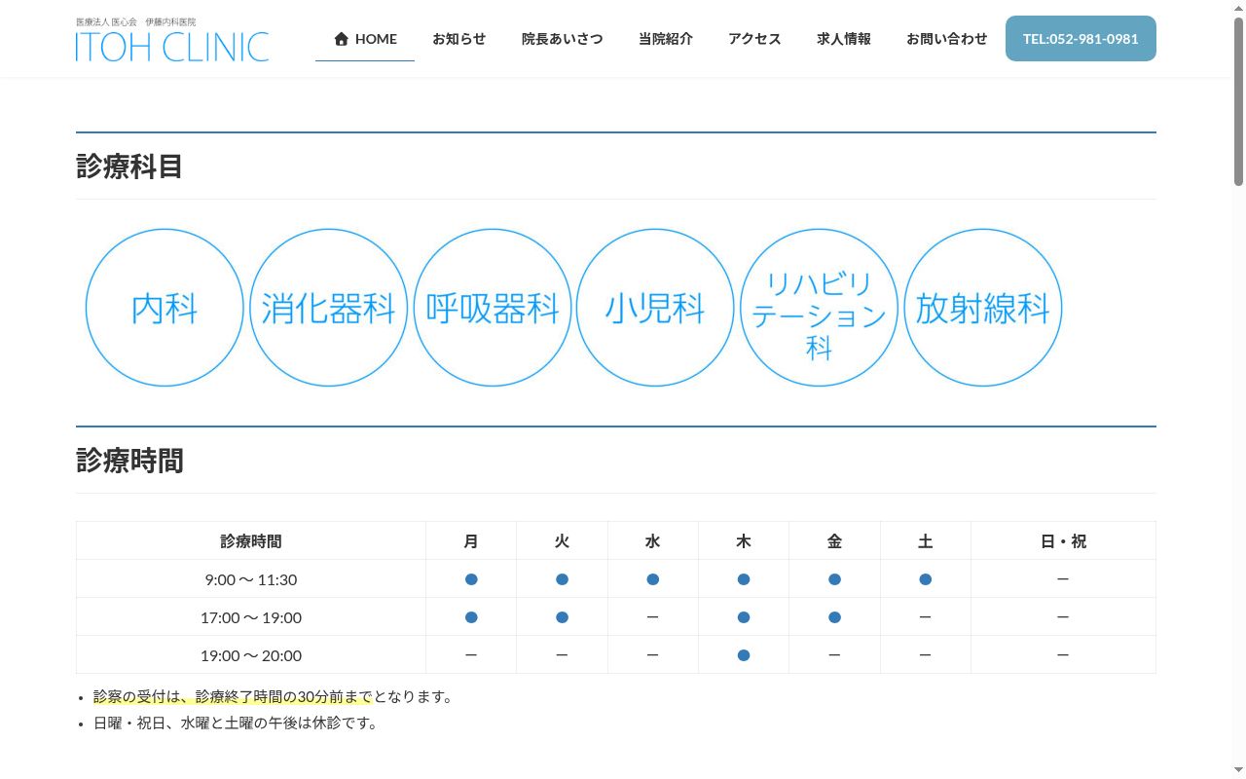Viewport: 1246px width, 779px height.
Task: Click the 火 column header
Action: pyautogui.click(x=562, y=541)
